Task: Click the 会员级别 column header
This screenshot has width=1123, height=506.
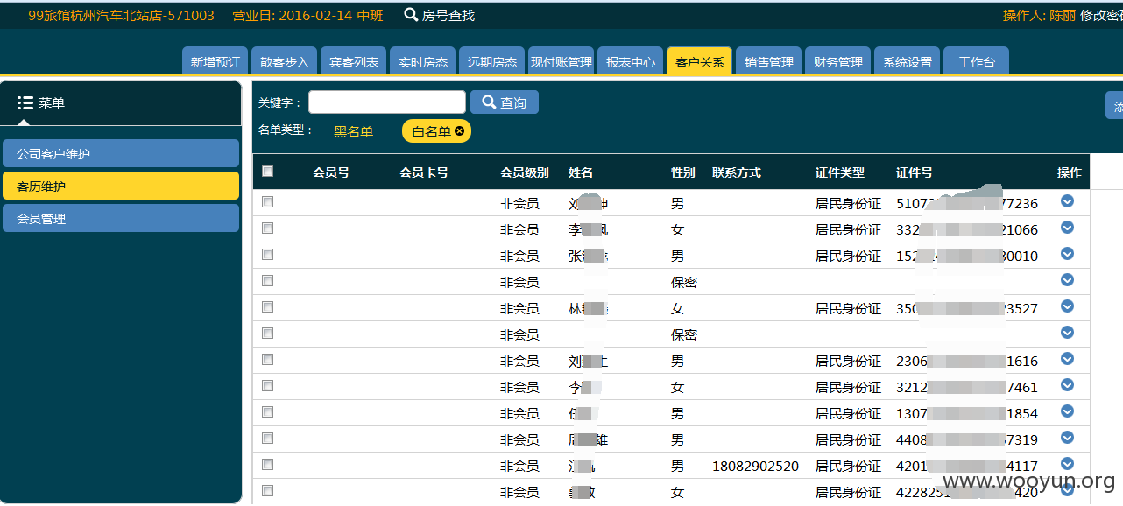Action: (x=525, y=172)
